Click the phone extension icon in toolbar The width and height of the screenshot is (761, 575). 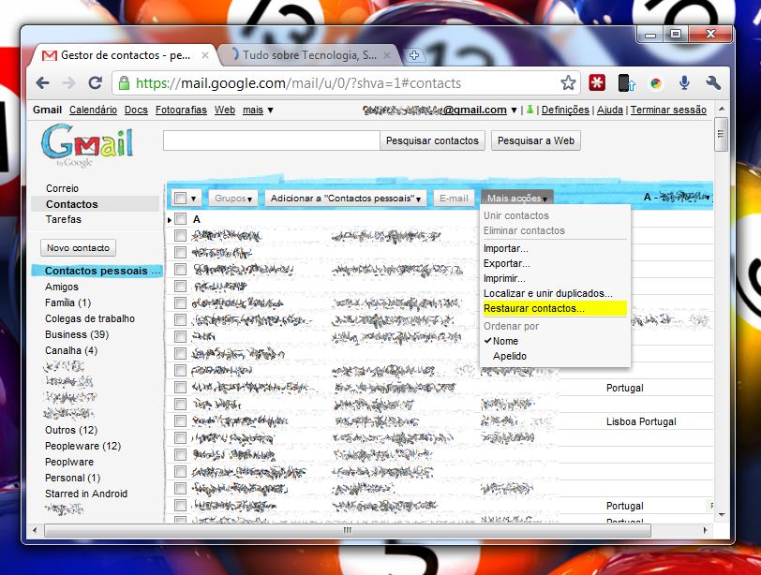point(626,83)
